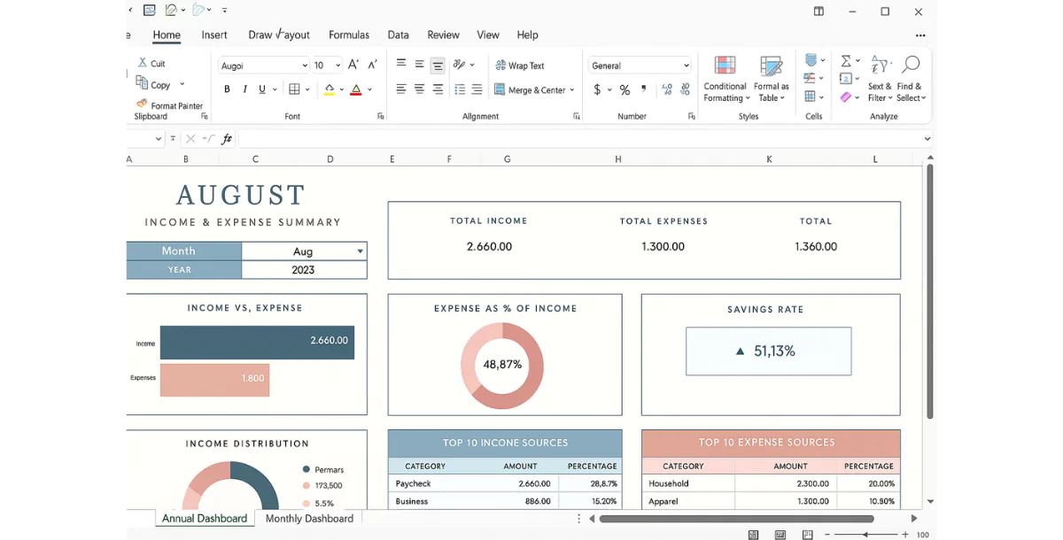Click the Find & Select magnifier
The height and width of the screenshot is (540, 1063).
[910, 66]
